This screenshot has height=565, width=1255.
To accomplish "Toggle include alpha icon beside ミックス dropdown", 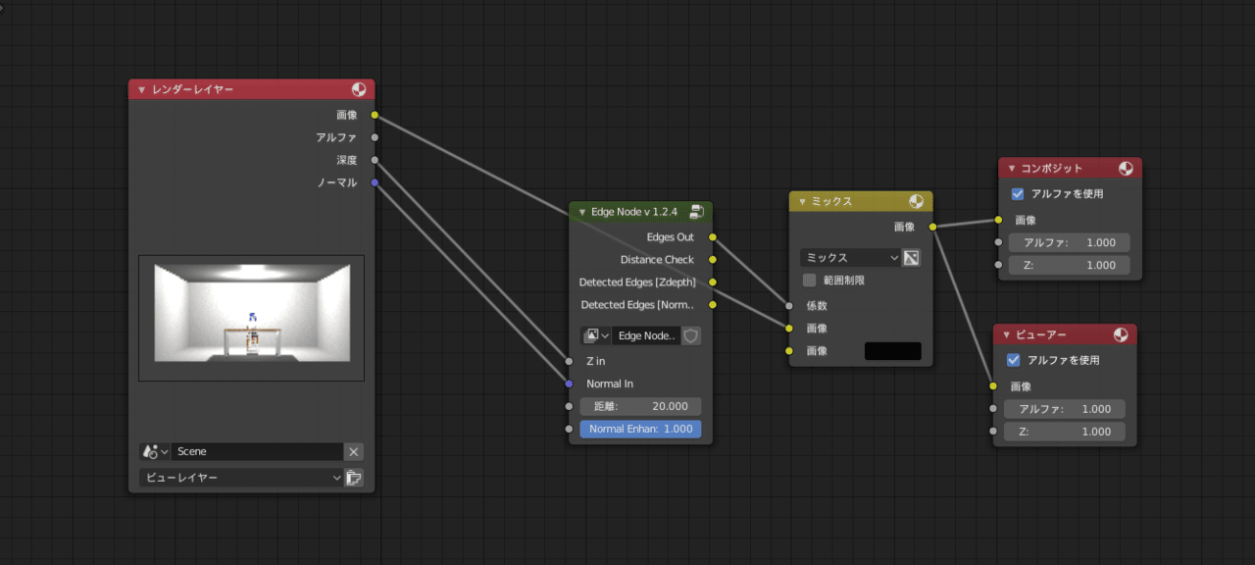I will pos(911,257).
